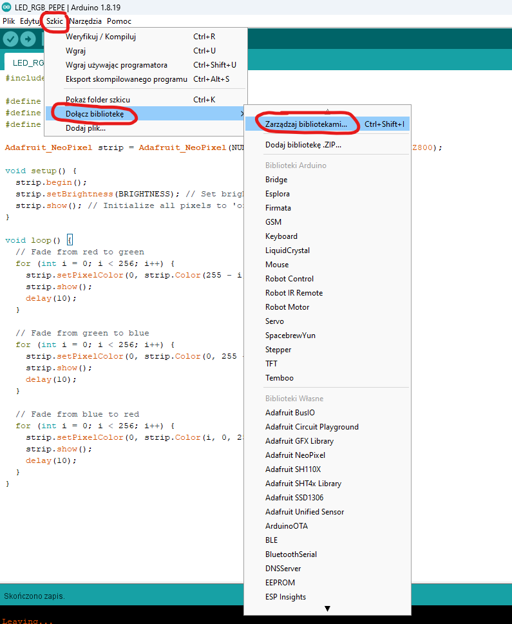Image resolution: width=512 pixels, height=624 pixels.
Task: Click 'Skończono zapis.' status message
Action: pyautogui.click(x=34, y=596)
